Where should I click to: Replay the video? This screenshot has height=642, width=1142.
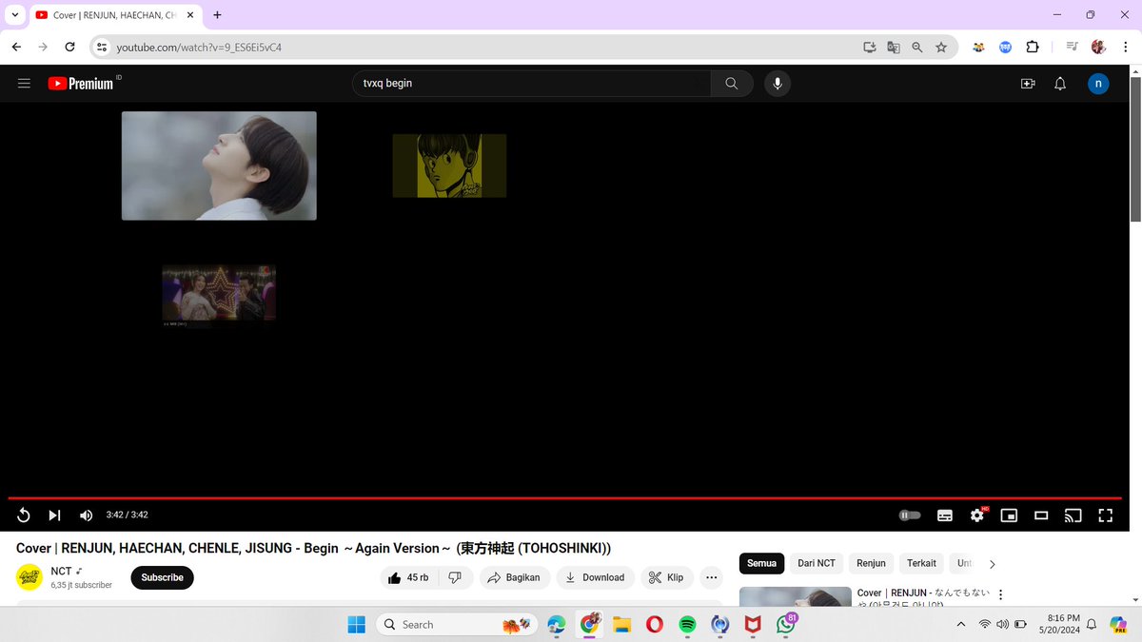point(24,515)
